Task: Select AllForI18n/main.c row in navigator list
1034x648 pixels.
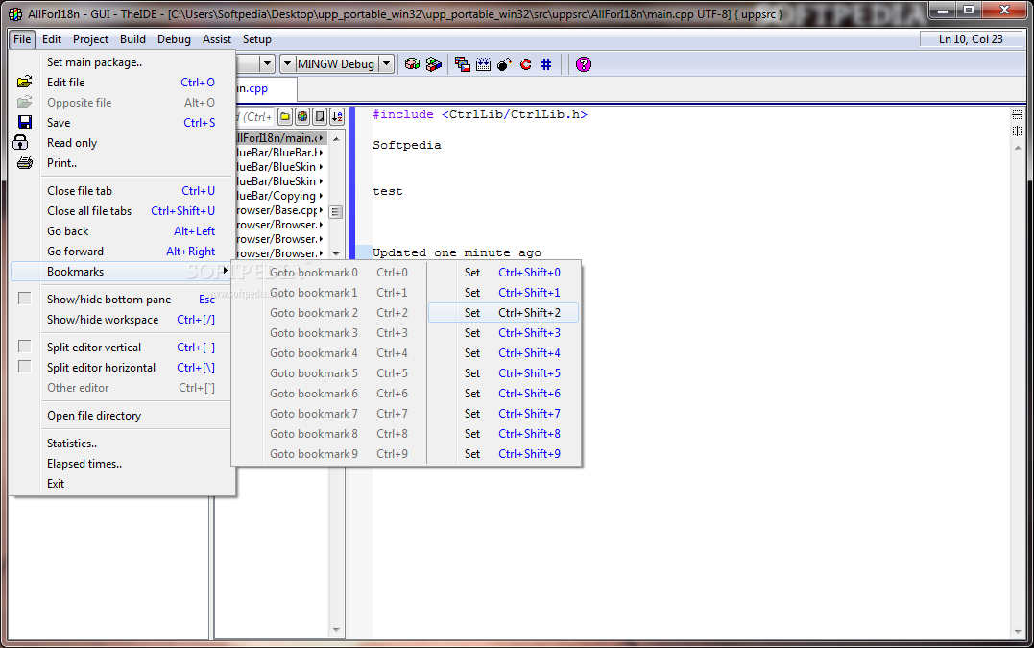Action: pyautogui.click(x=280, y=138)
